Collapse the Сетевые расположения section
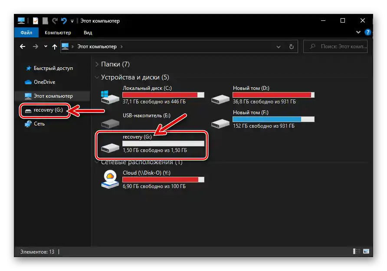The width and height of the screenshot is (387, 271). 96,162
